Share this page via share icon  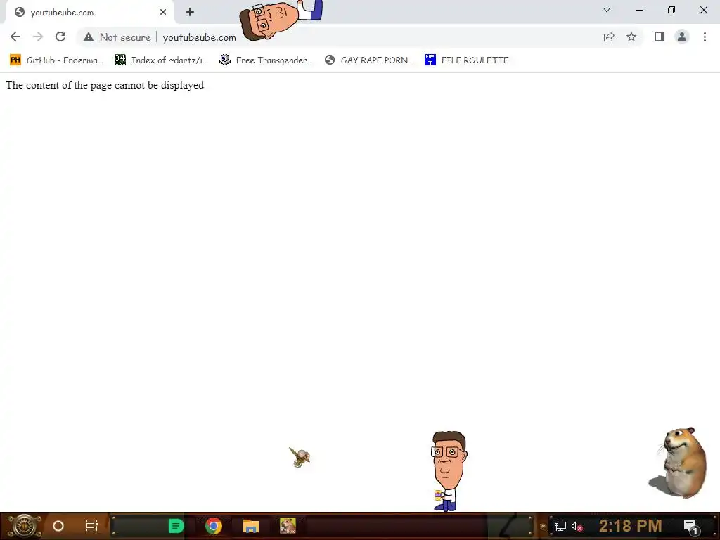pos(609,37)
